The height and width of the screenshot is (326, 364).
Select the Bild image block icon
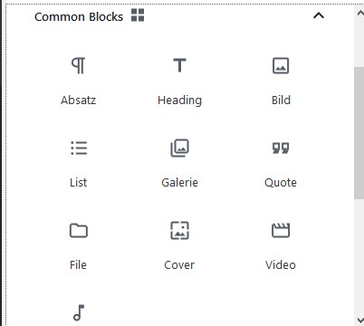click(281, 66)
